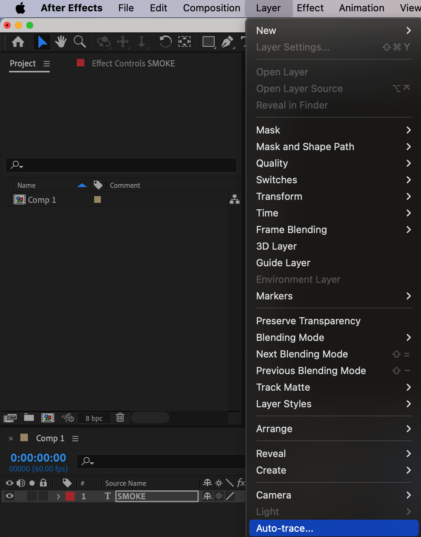421x537 pixels.
Task: Open the Transform submenu
Action: (x=334, y=196)
